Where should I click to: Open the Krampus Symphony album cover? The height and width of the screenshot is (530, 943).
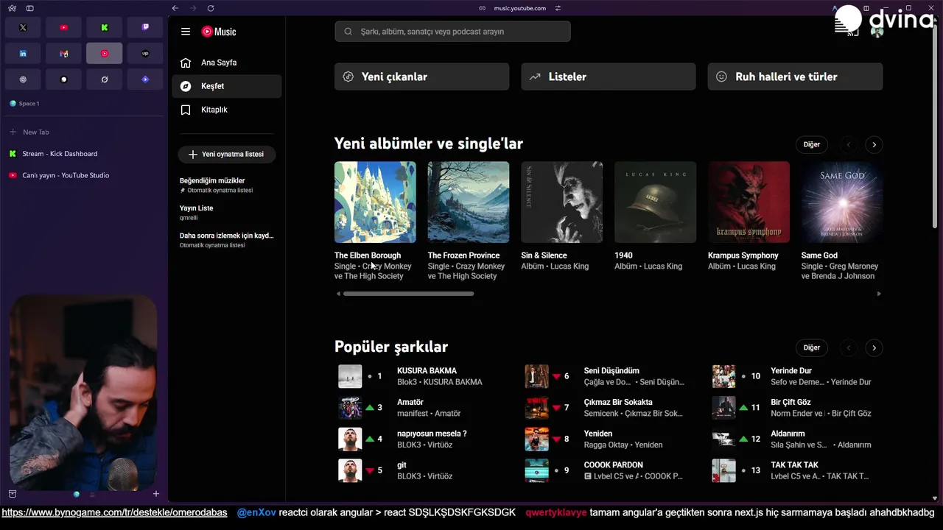(x=749, y=202)
